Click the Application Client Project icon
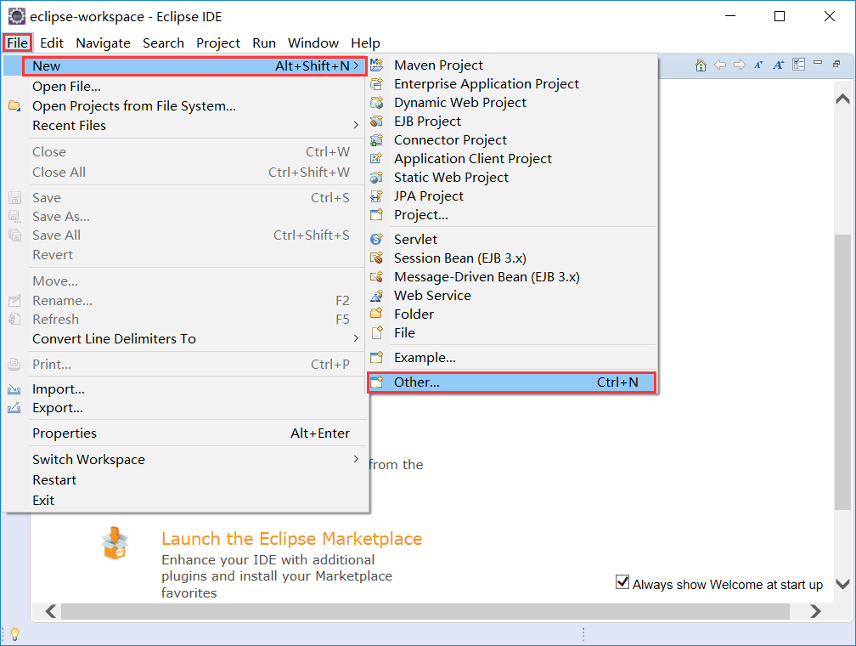 [x=377, y=158]
